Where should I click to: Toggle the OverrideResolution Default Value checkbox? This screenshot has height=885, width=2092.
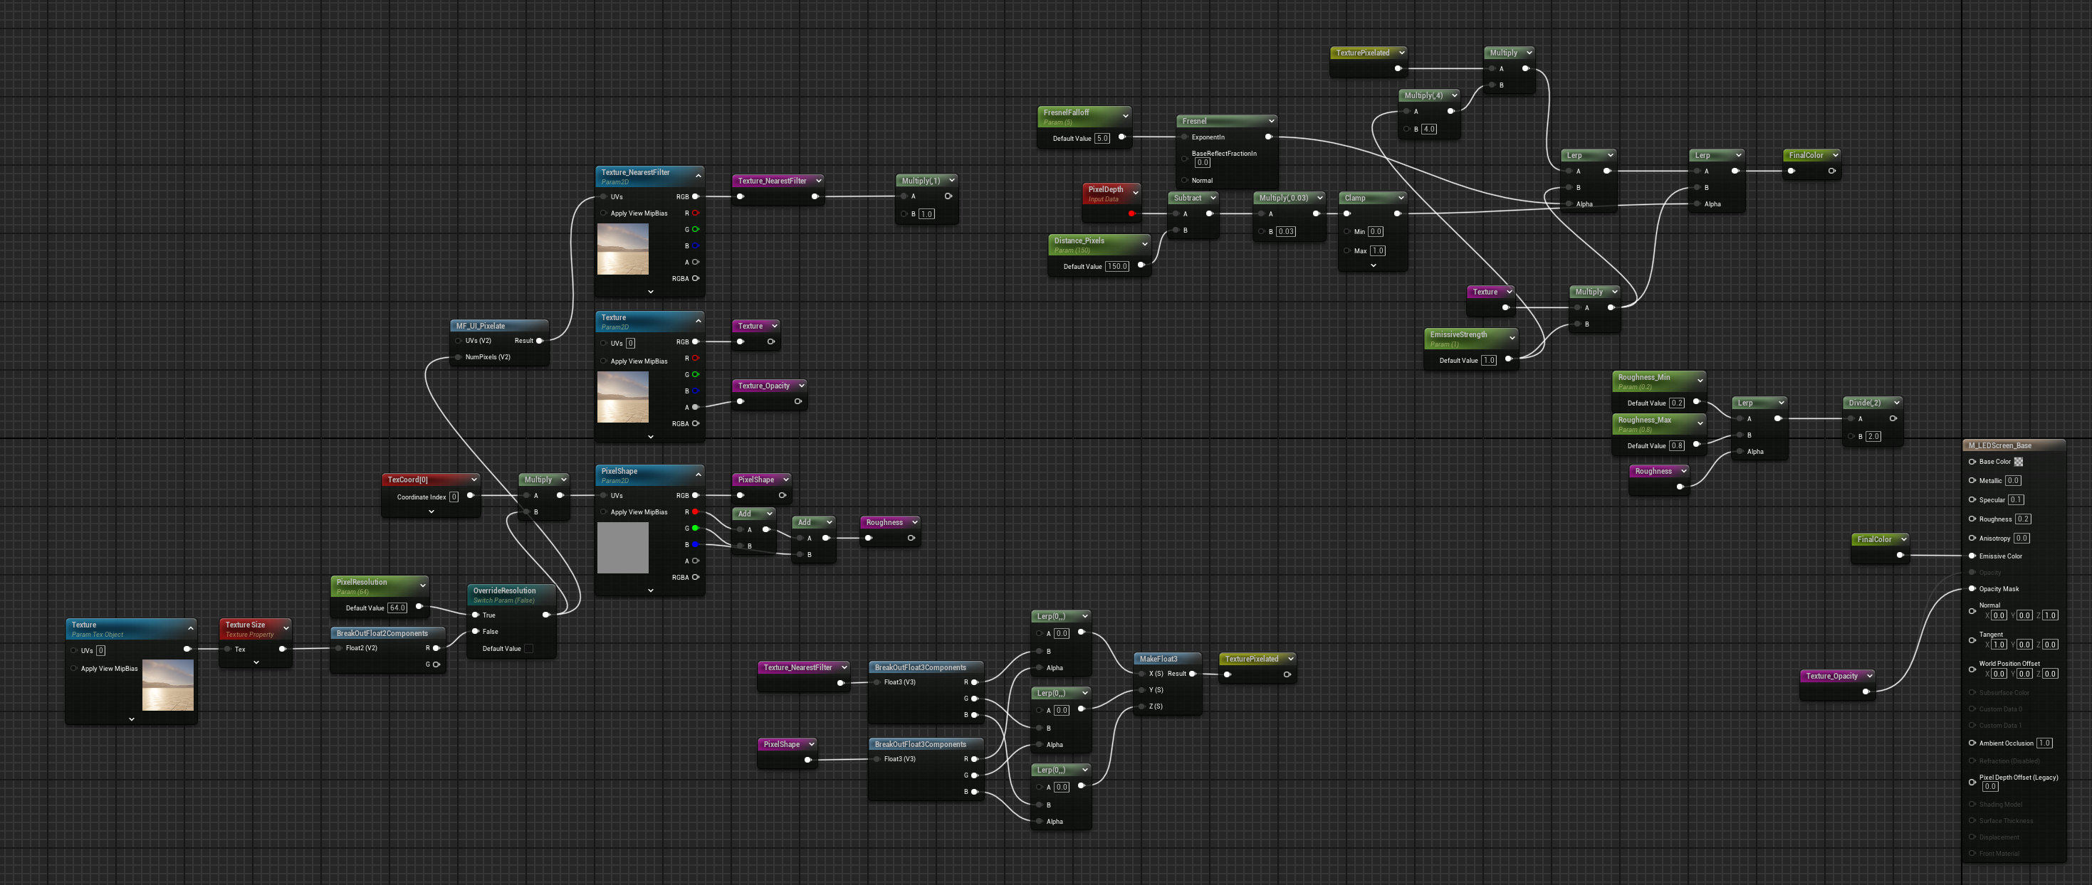click(x=528, y=648)
